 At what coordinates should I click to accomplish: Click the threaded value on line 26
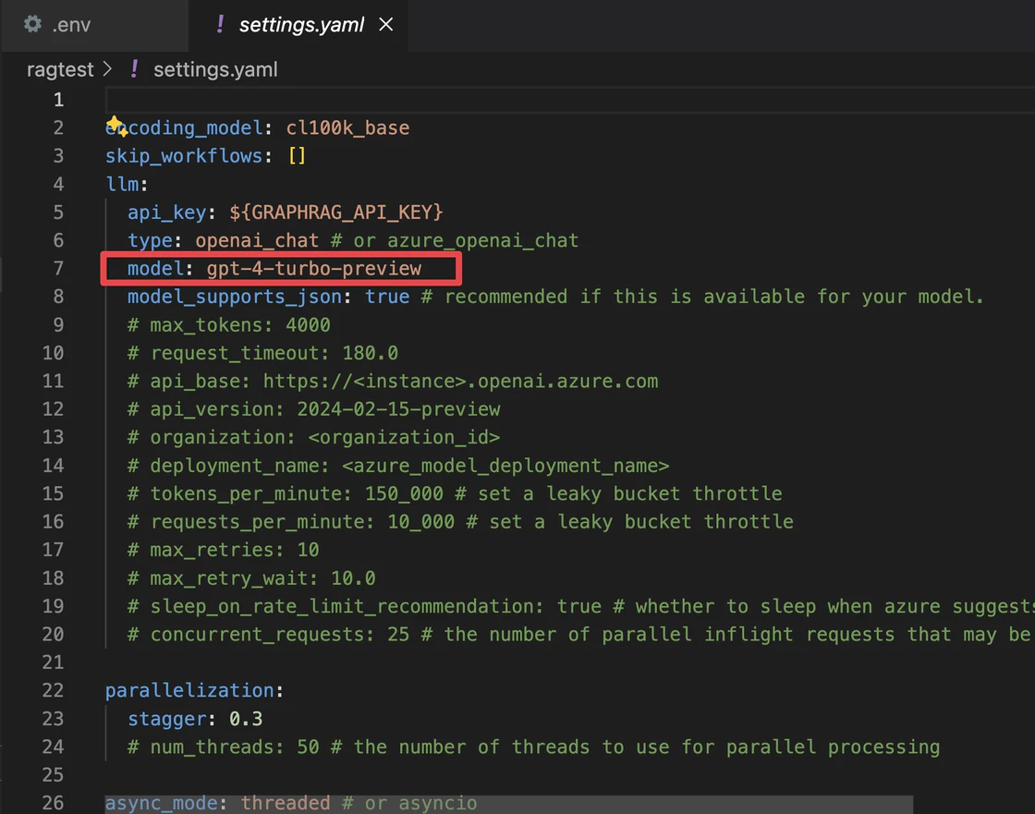(286, 803)
